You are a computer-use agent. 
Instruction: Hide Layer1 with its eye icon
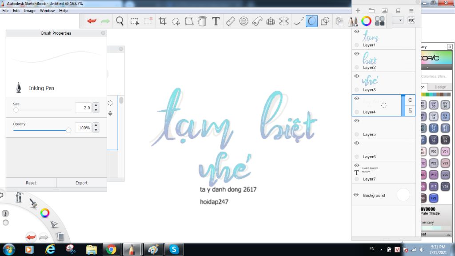tap(357, 32)
